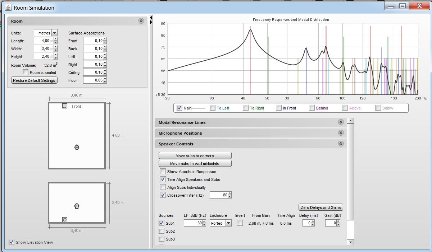The height and width of the screenshot is (252, 432).
Task: Enable the Sub2 source checkbox
Action: tap(162, 231)
